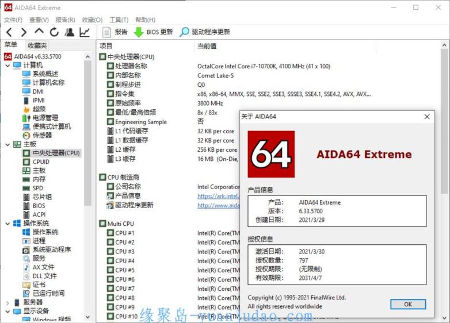Click OK in the 关于 AIDA64 dialog
Viewport: 450px width, 323px height.
(408, 304)
